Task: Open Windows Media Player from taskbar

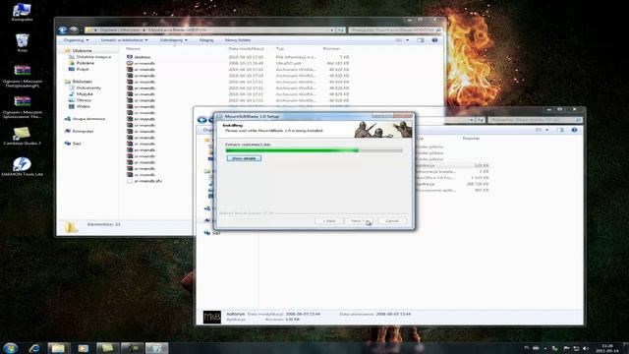Action: [83, 348]
